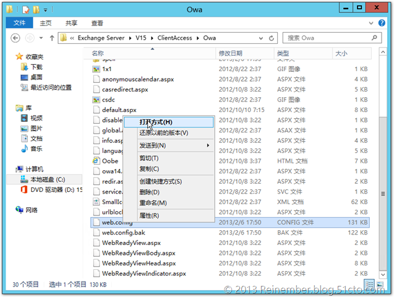Click the Network icon in navigation pane
The height and width of the screenshot is (297, 394).
(20, 210)
